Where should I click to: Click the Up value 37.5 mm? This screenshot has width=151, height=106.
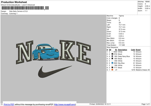click(122, 29)
